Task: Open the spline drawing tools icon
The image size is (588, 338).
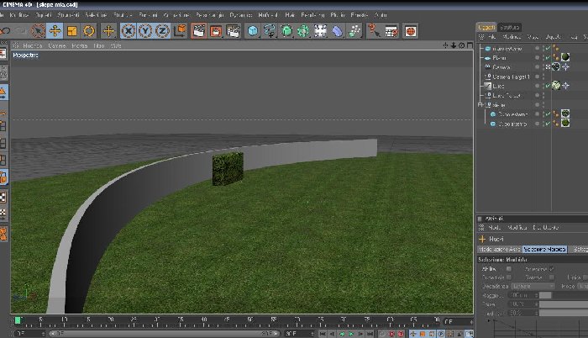Action: tap(270, 31)
